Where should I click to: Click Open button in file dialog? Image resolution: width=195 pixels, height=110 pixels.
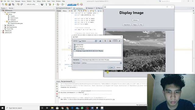point(111,68)
